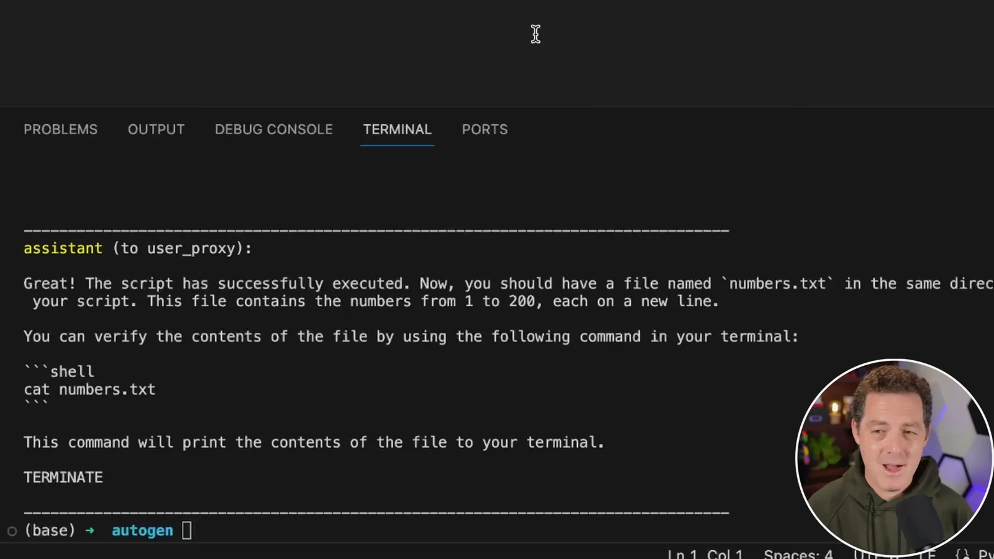This screenshot has width=994, height=559.
Task: Click the 'autogen' directory name in prompt
Action: [142, 530]
